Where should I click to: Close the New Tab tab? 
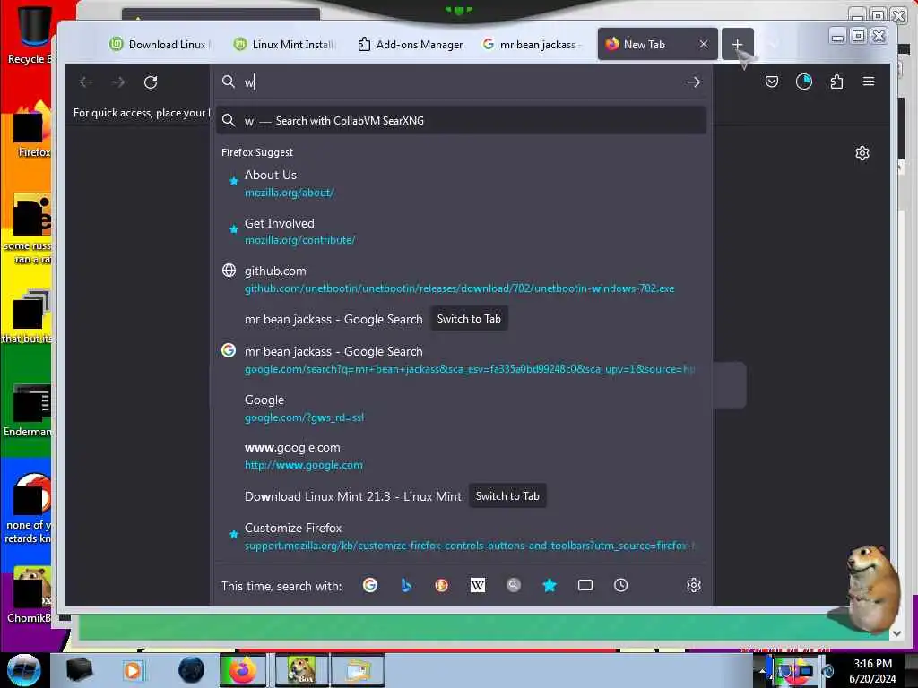point(704,44)
